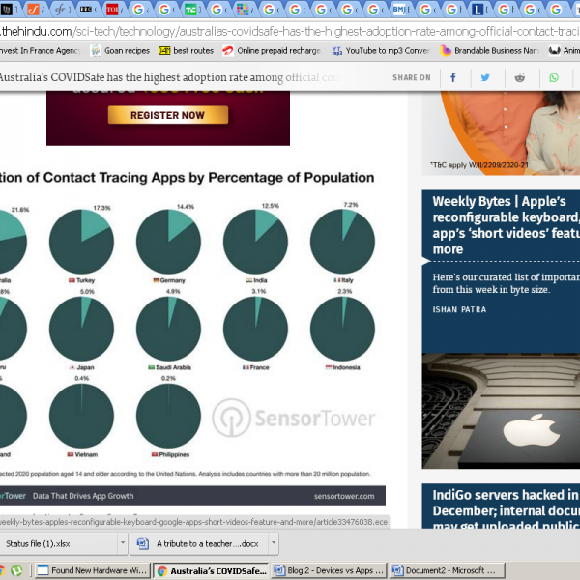580x580 pixels.
Task: Open Online prepaid recharge bookmark
Action: pyautogui.click(x=272, y=50)
